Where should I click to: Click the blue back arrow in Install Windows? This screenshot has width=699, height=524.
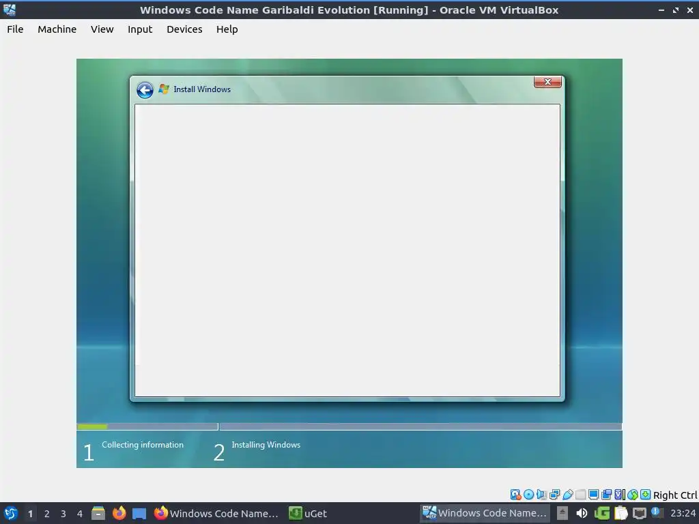(x=145, y=90)
